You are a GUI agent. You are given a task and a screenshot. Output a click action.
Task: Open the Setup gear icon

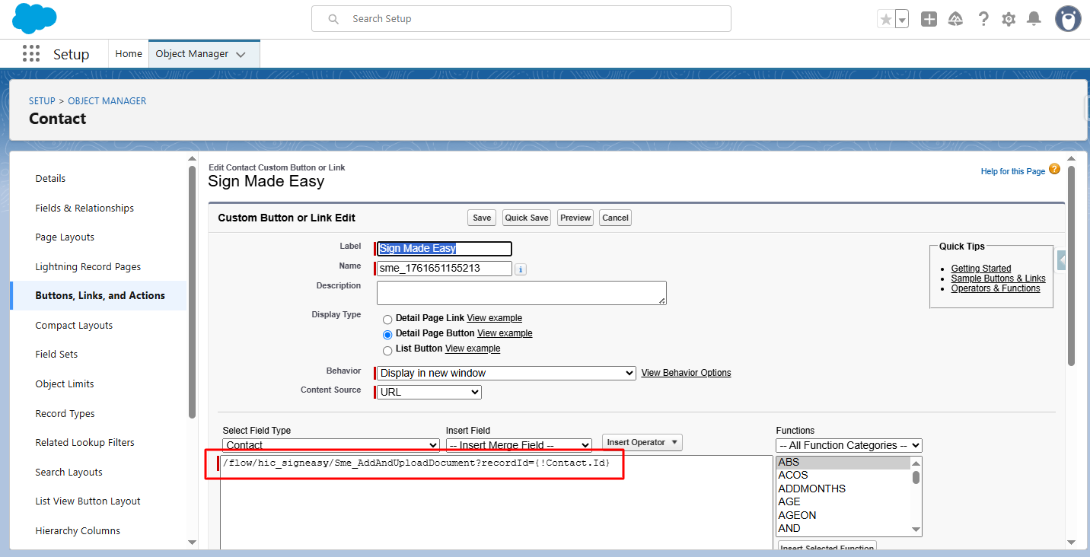(1009, 19)
